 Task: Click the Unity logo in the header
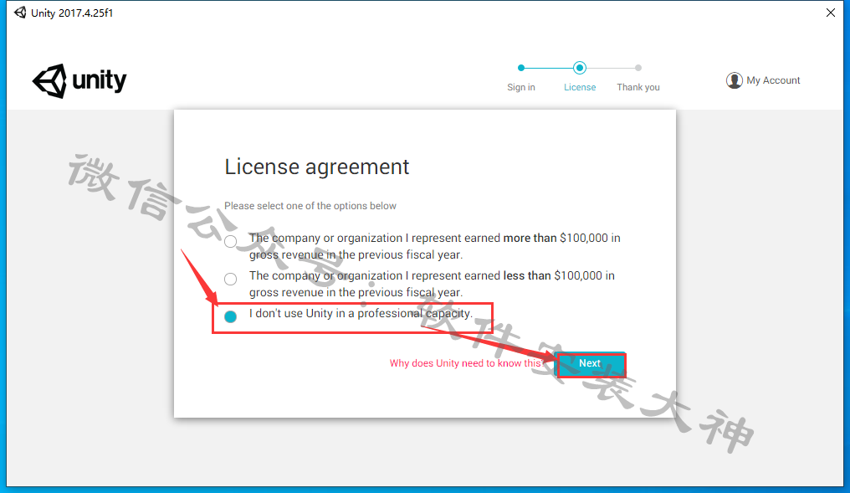click(79, 81)
